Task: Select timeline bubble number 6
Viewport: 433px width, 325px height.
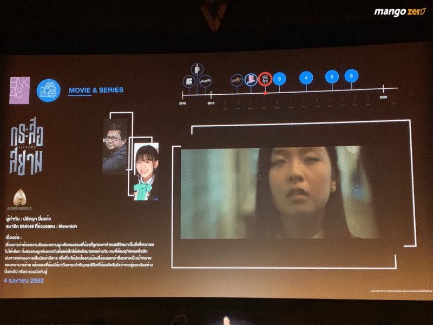Action: pyautogui.click(x=351, y=76)
